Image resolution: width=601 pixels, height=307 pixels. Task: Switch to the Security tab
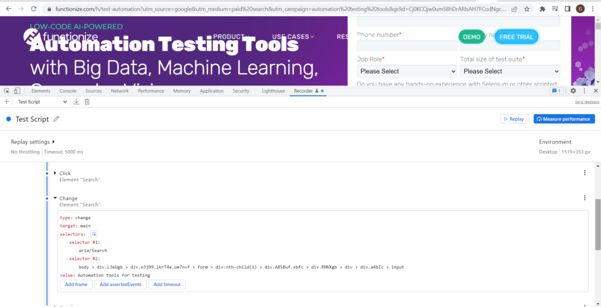coord(241,91)
